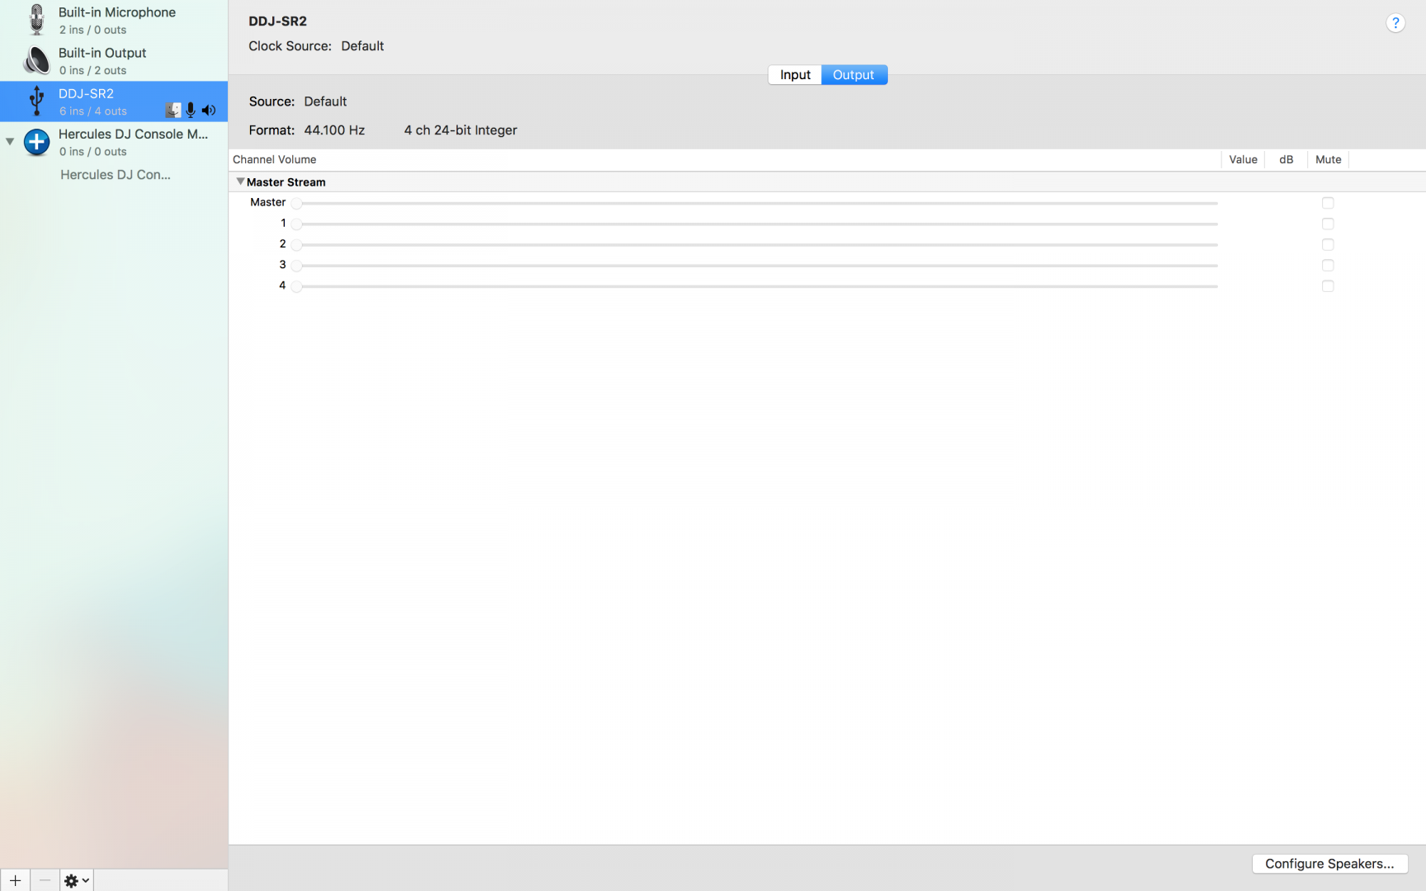1426x891 pixels.
Task: Toggle mute for Master channel
Action: pyautogui.click(x=1328, y=203)
